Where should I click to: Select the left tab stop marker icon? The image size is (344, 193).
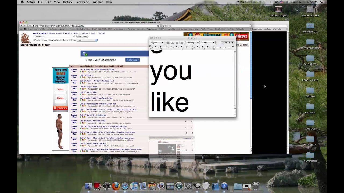point(223,43)
